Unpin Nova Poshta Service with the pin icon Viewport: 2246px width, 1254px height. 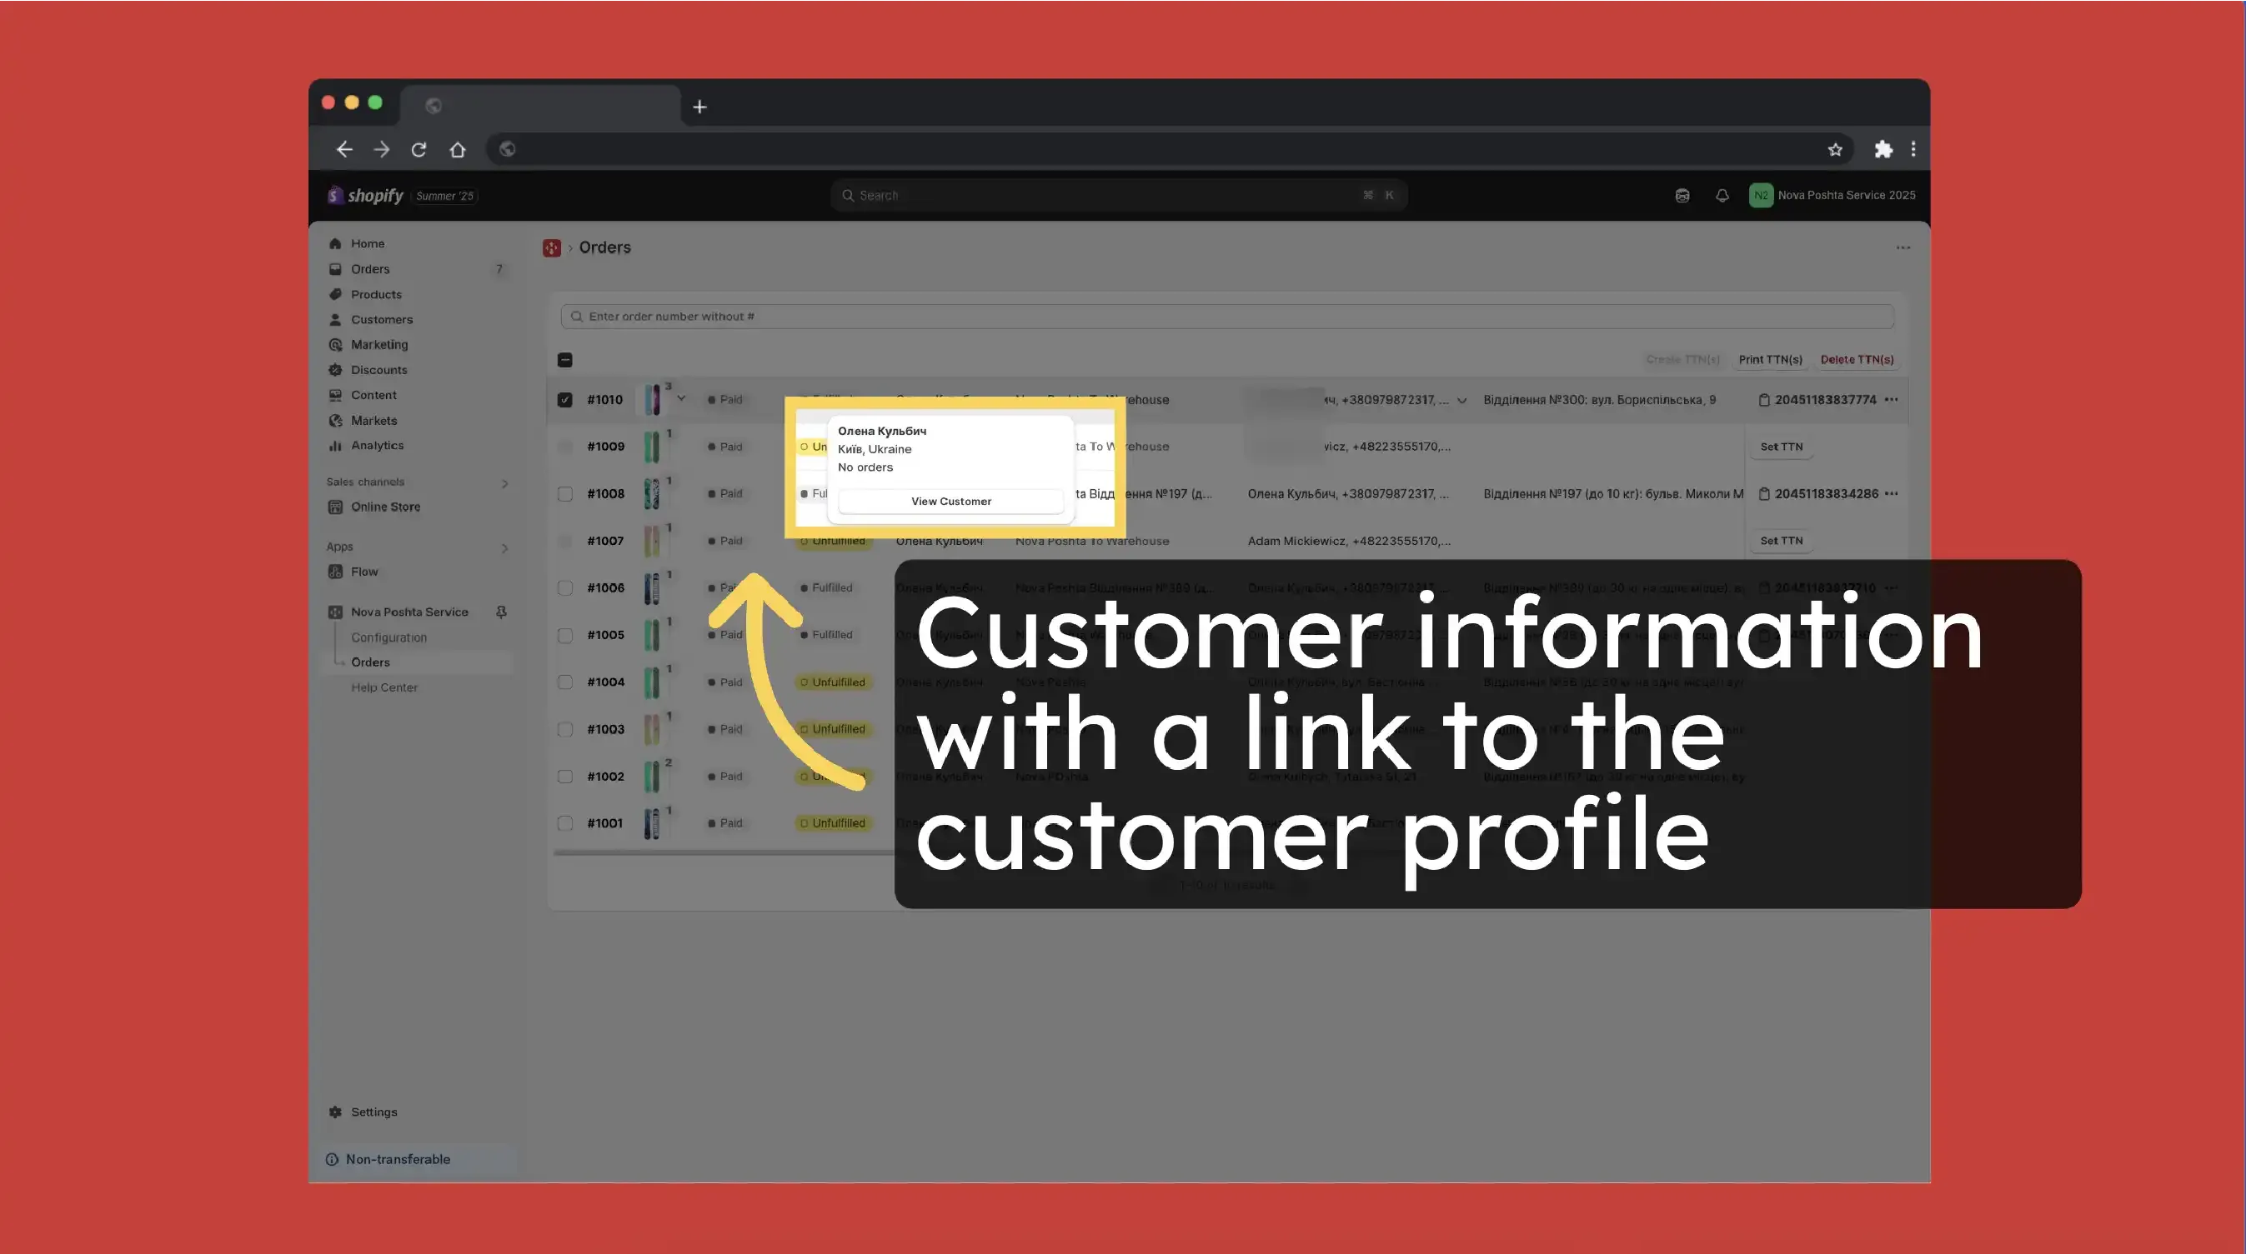point(501,612)
